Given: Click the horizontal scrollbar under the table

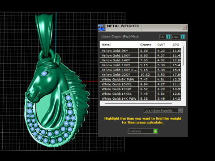Looking at the screenshot, I should tap(138, 103).
